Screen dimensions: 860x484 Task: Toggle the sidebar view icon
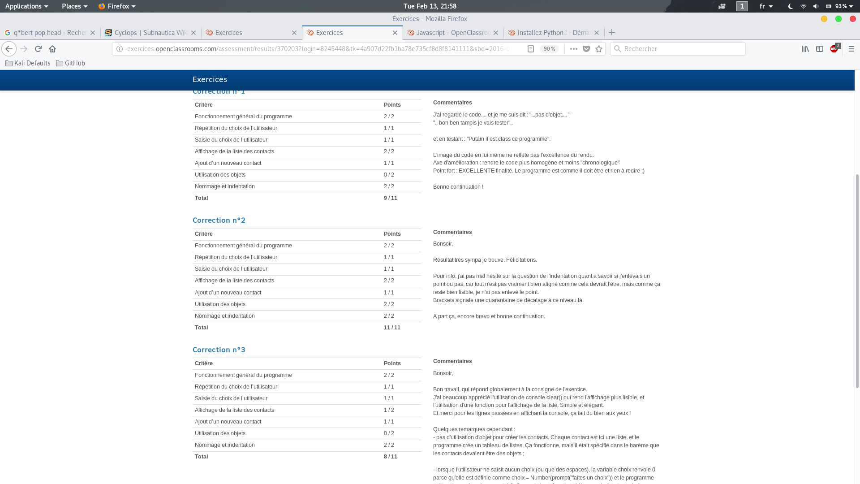coord(820,49)
